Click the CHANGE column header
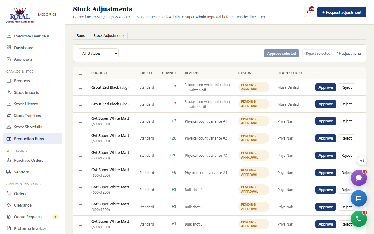Screen dimensions: 374x234 point(169,73)
